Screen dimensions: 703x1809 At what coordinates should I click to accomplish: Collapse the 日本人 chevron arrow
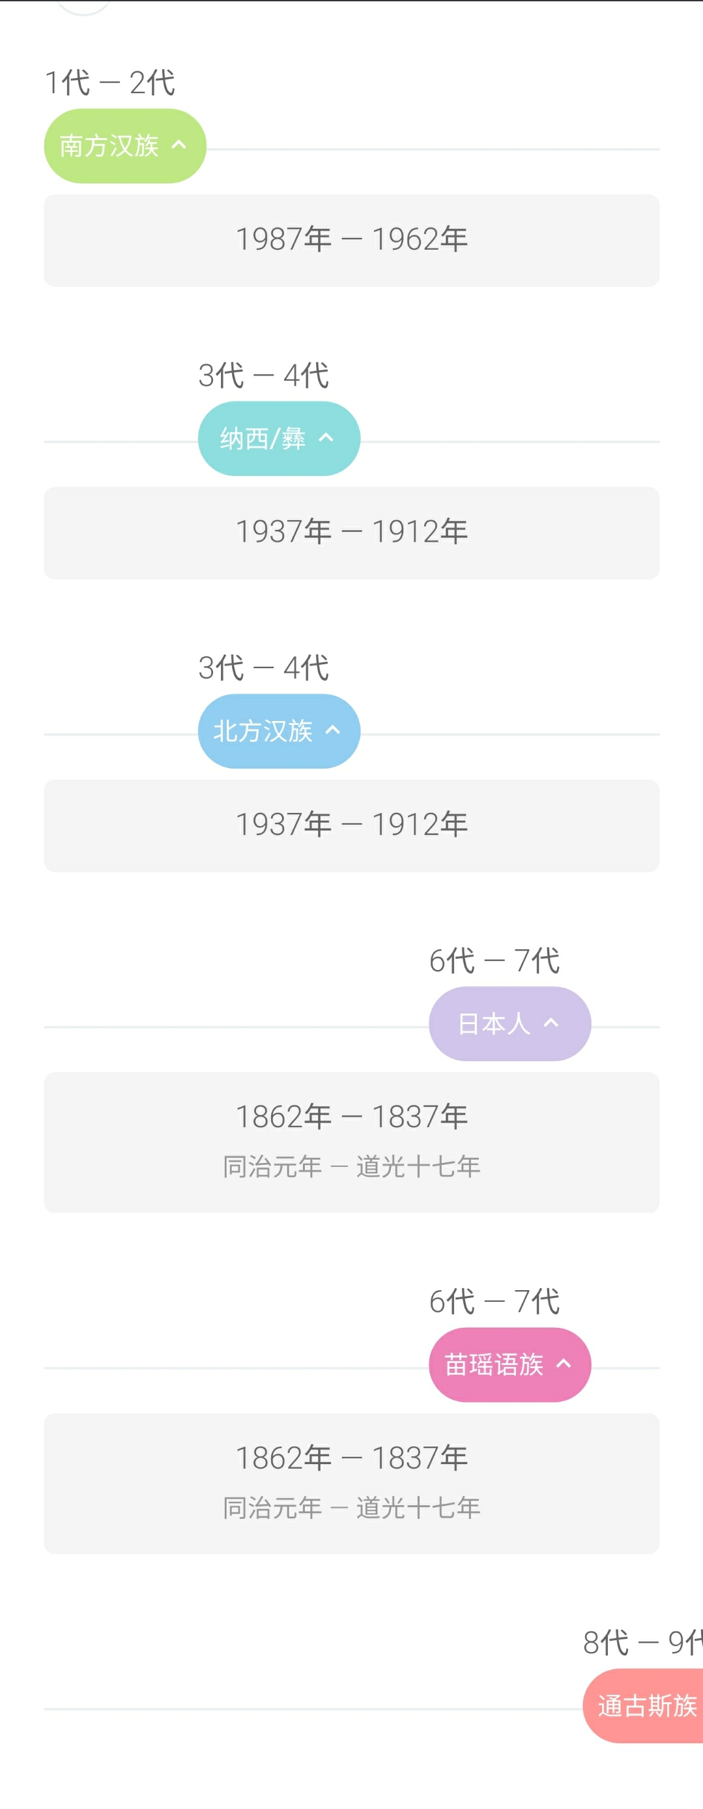(x=551, y=1022)
